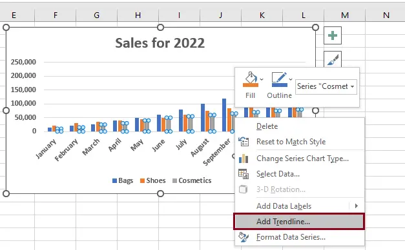Expand the Outline color dropdown arrow

pos(291,79)
